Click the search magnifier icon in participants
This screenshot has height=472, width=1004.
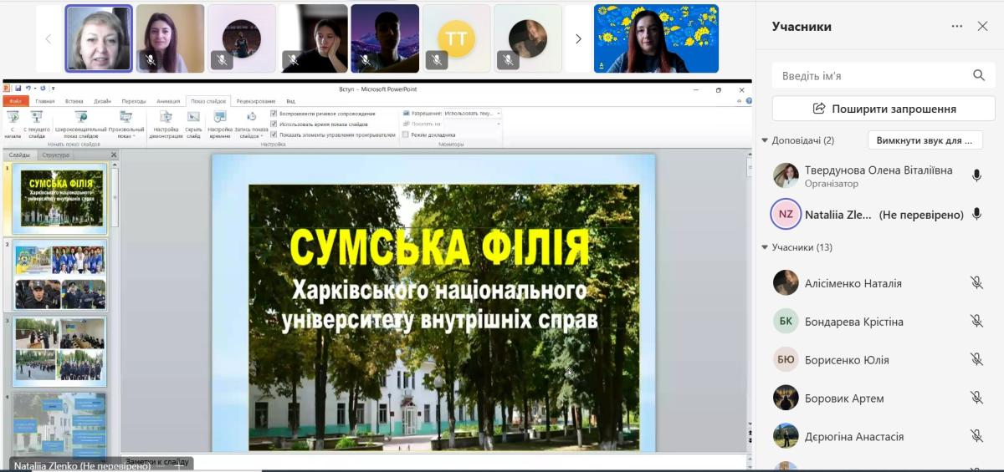coord(979,75)
